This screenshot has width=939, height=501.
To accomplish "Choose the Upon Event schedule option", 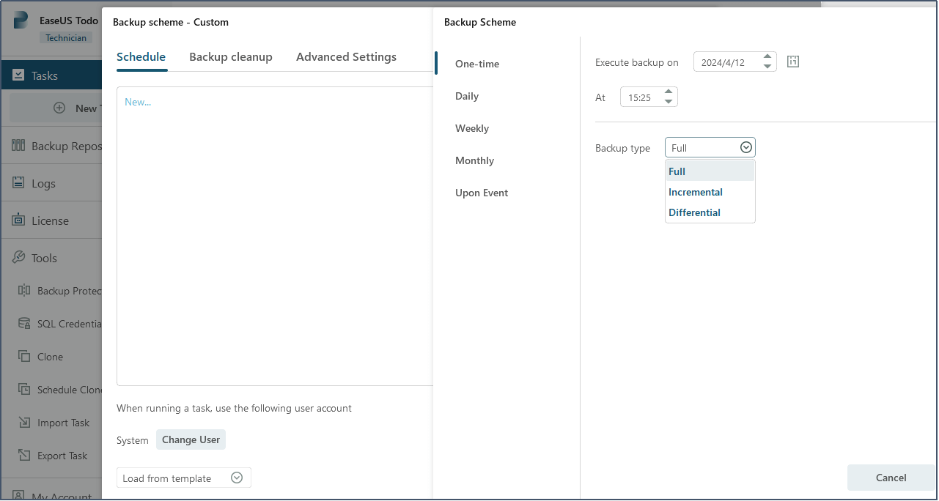I will (481, 193).
